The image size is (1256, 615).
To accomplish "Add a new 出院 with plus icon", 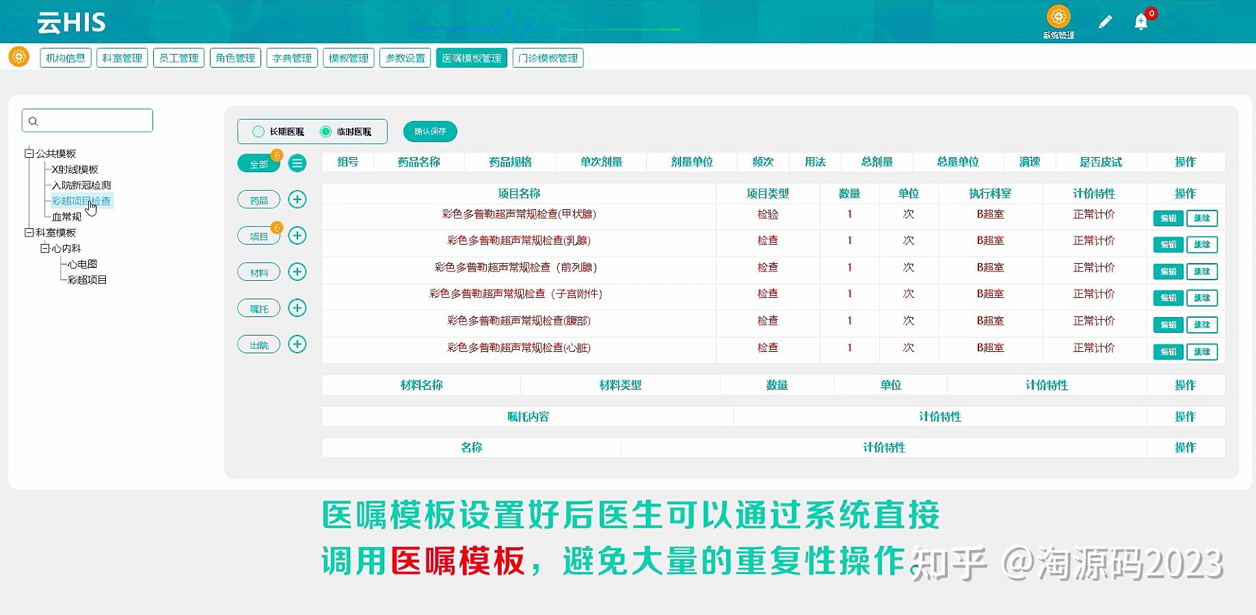I will 297,344.
